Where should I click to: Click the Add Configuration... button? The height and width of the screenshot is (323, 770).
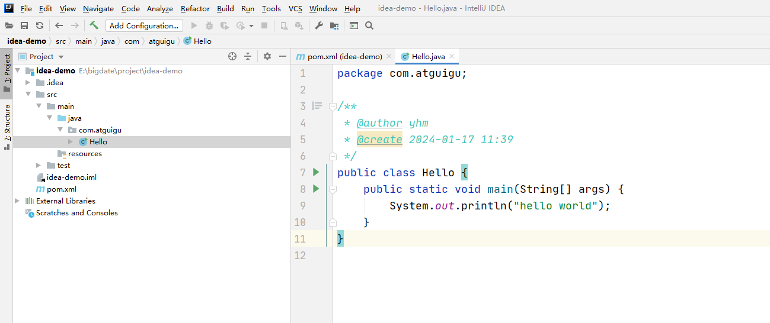pos(144,25)
